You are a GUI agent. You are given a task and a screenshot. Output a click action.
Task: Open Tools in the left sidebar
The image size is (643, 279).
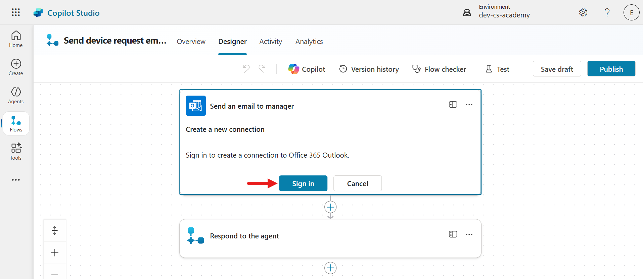(x=16, y=152)
